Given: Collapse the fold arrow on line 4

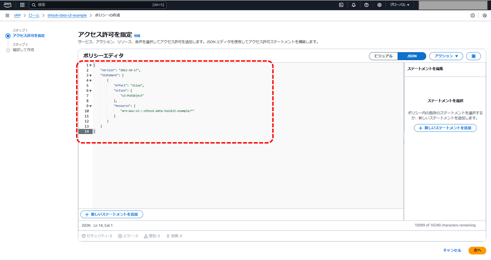Looking at the screenshot, I should [91, 81].
